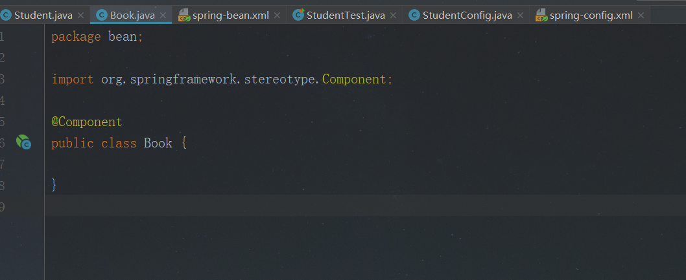The image size is (686, 280).
Task: Switch to the StudentTest.java tab
Action: coord(346,16)
